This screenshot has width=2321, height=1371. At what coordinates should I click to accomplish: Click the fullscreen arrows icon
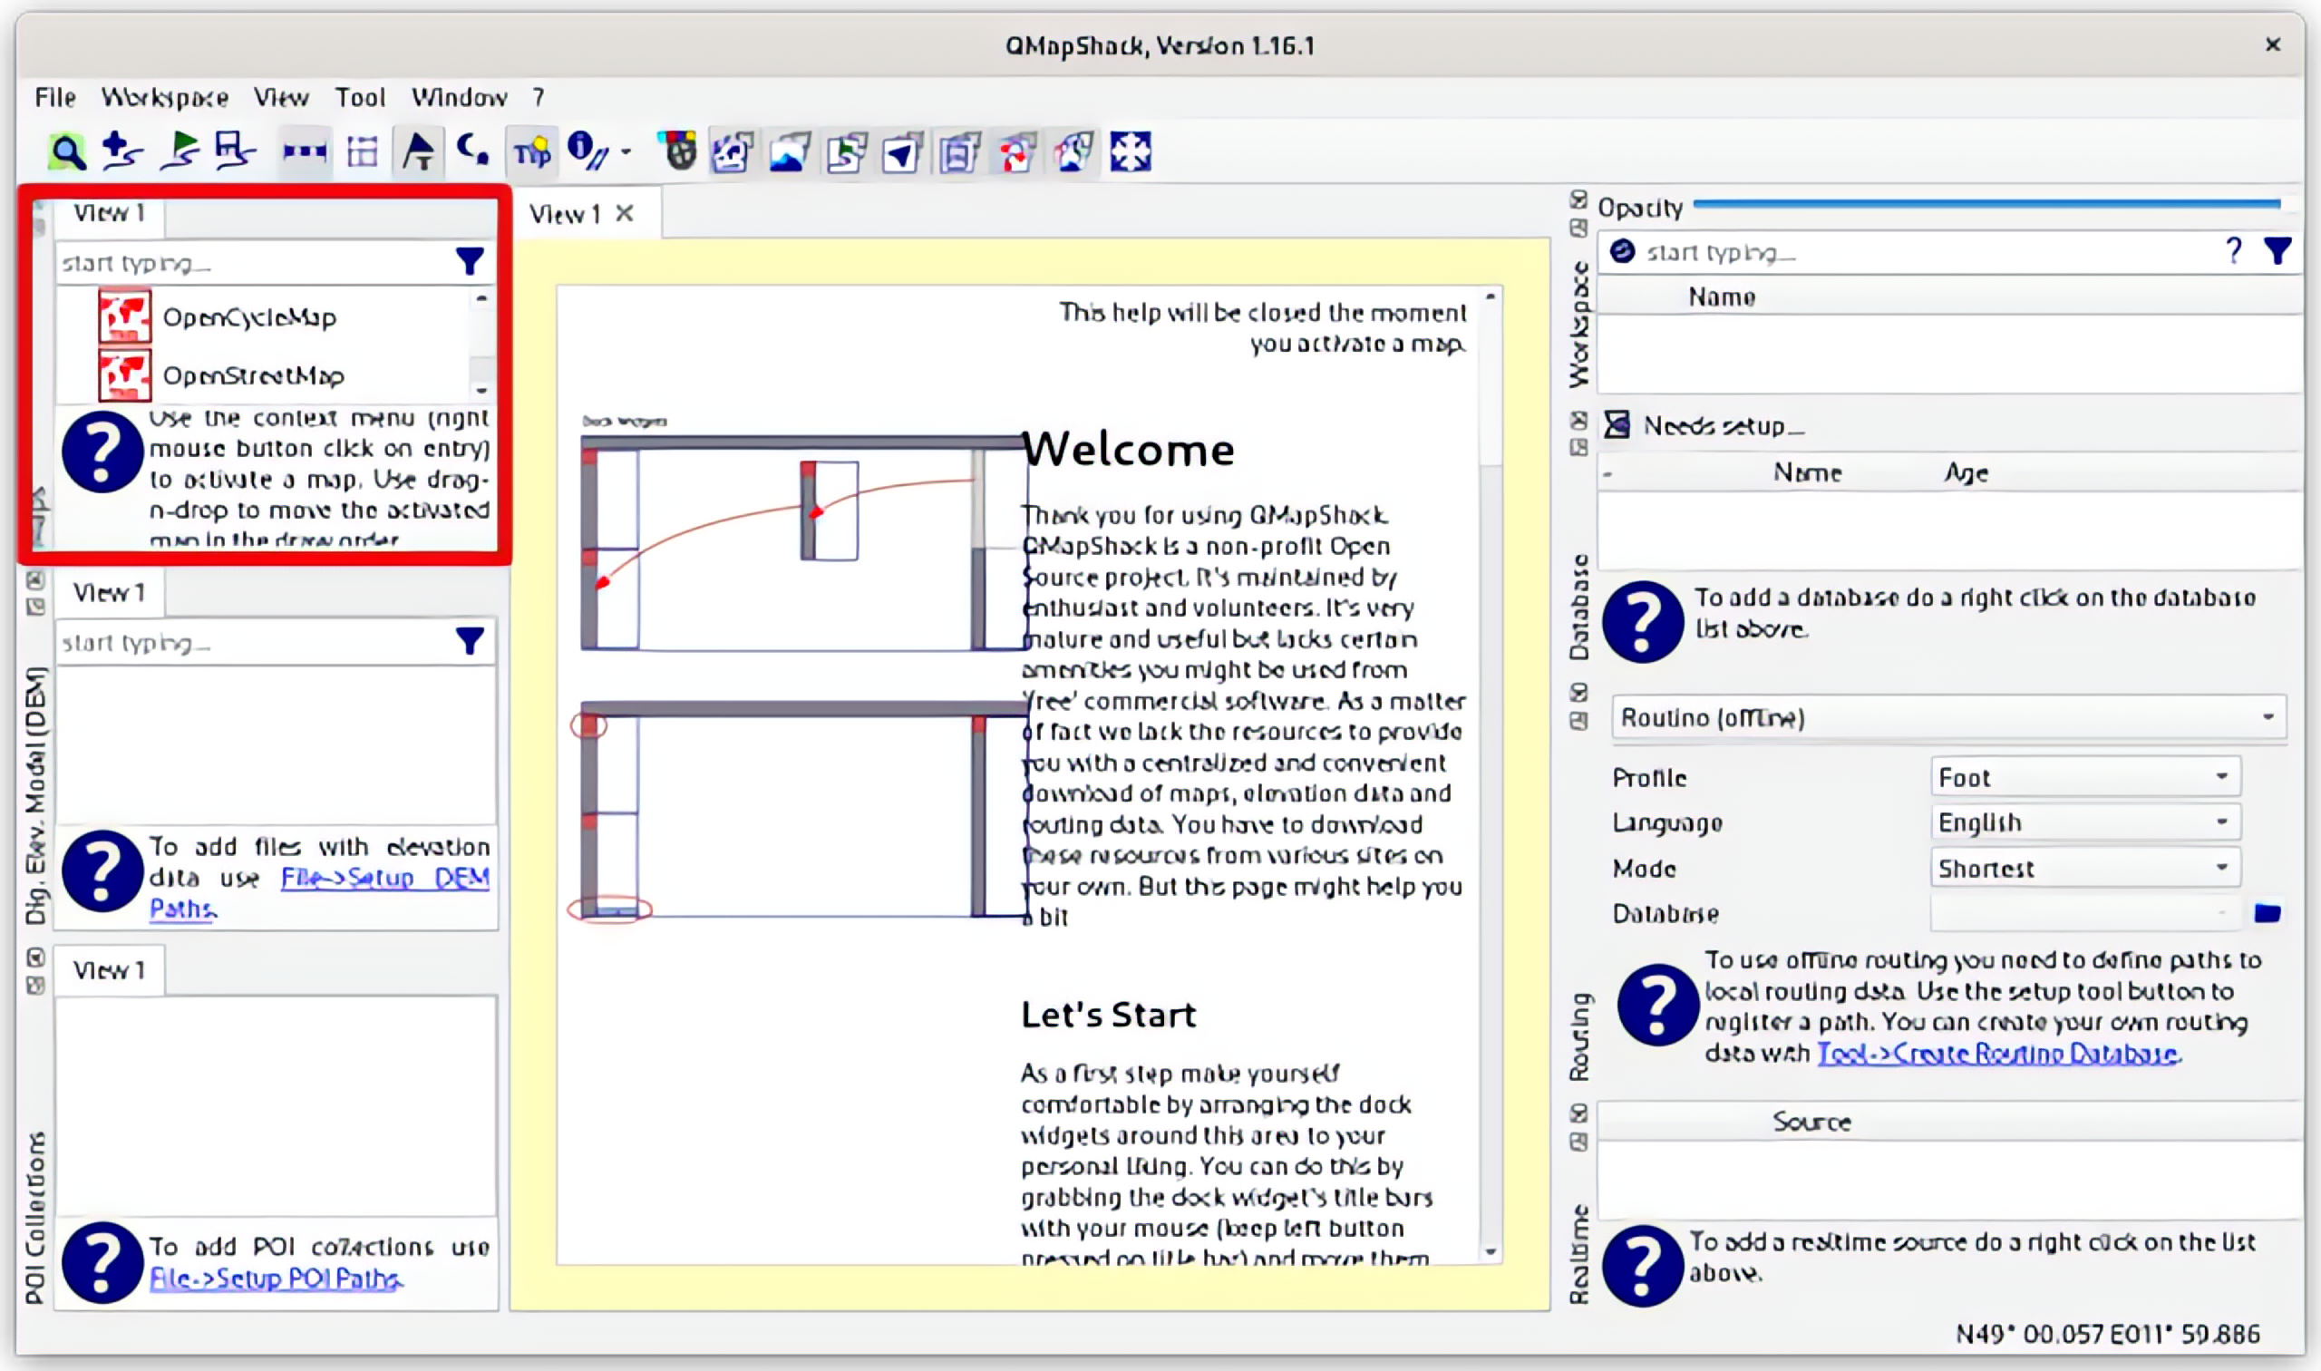(1131, 151)
